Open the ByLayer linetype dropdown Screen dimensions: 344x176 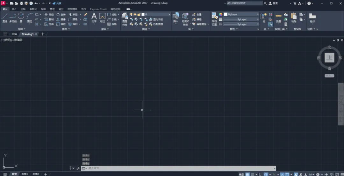pos(241,24)
